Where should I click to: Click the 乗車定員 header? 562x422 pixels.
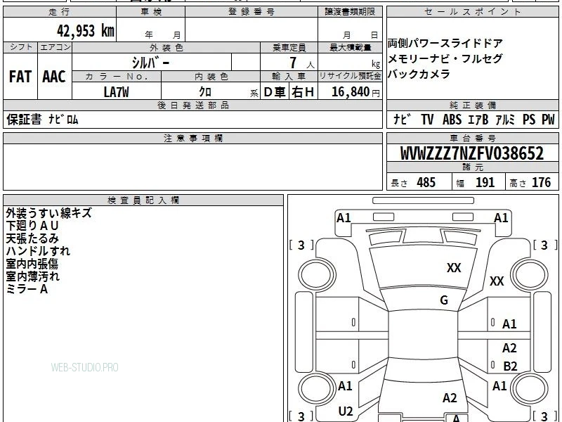tap(289, 48)
